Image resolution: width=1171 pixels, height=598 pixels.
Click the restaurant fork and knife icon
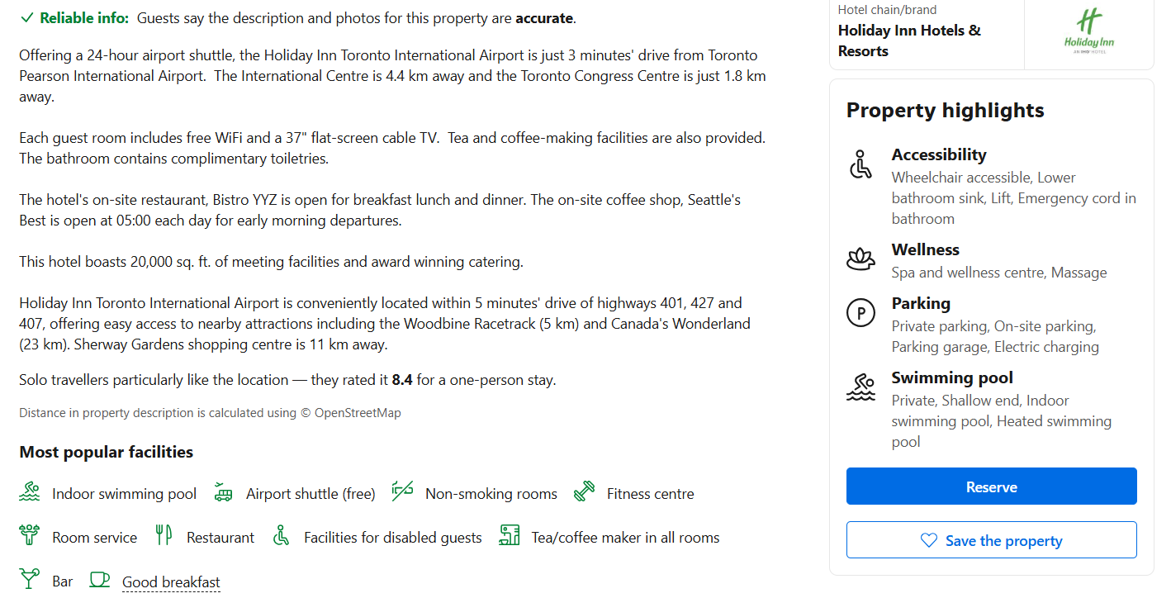[x=164, y=536]
